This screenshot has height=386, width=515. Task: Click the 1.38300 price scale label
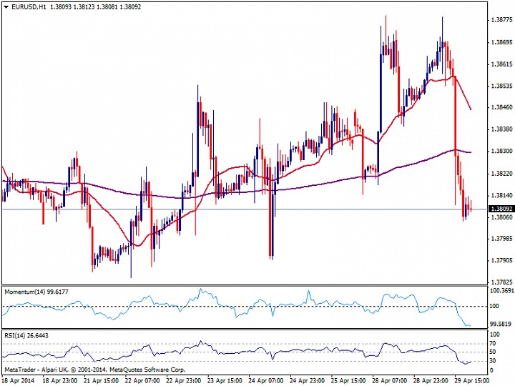click(501, 152)
